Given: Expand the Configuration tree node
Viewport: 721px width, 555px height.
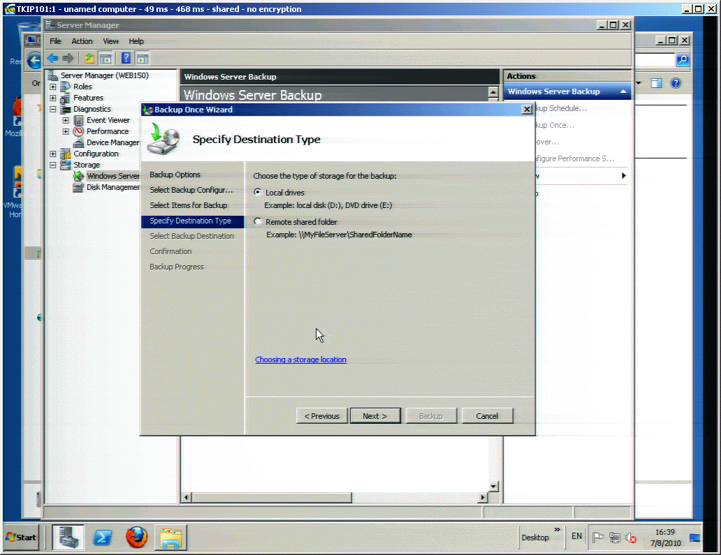Looking at the screenshot, I should 53,154.
